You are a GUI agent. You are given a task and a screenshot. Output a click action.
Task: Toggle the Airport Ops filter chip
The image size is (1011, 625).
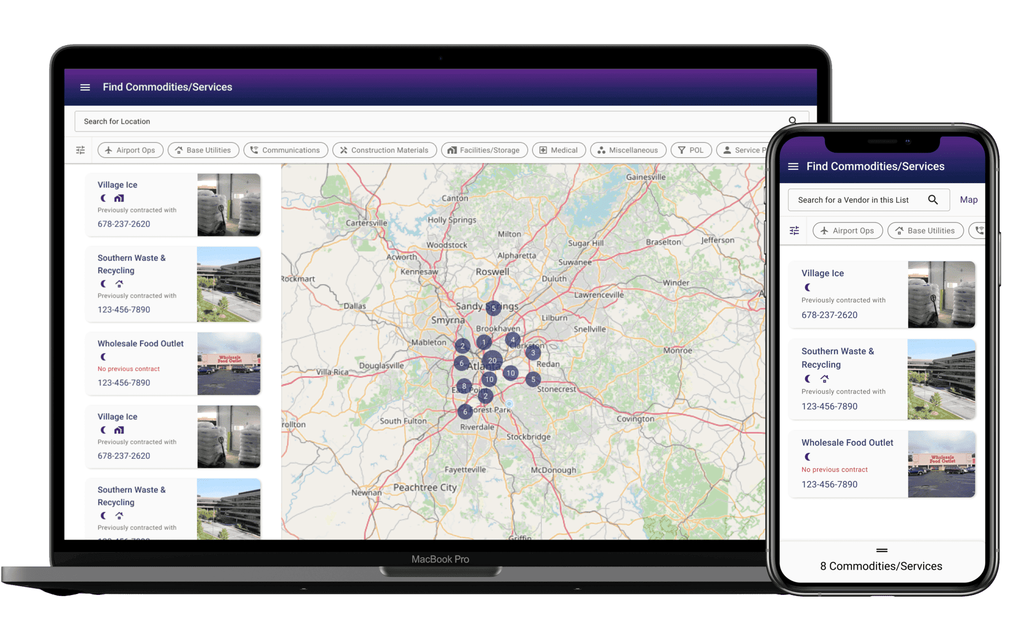130,150
